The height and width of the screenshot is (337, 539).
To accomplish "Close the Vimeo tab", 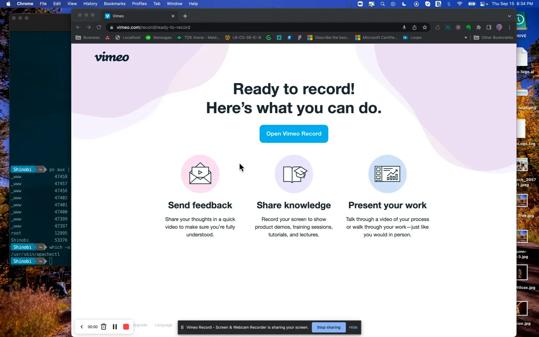I will 173,16.
